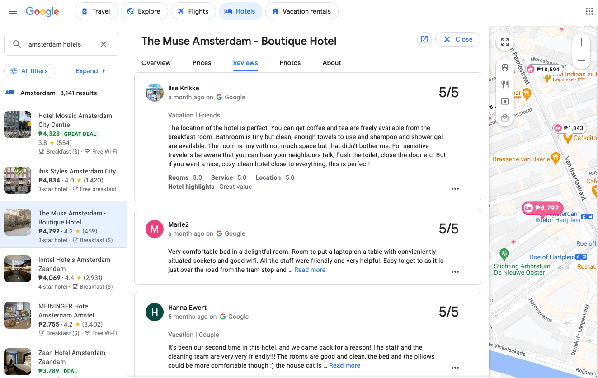Show photo spots on the map
The image size is (598, 378).
point(504,101)
